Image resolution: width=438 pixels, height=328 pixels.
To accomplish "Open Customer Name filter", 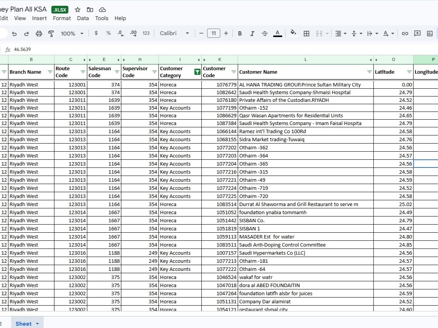I will pos(369,72).
